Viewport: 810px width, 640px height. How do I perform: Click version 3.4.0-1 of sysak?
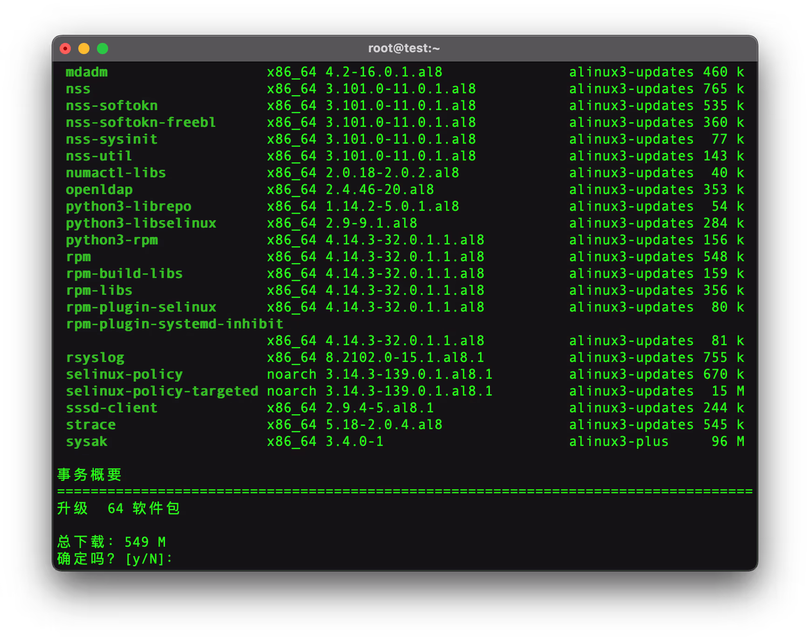(x=355, y=442)
